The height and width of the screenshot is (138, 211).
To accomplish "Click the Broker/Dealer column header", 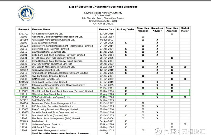I will 126,29.
